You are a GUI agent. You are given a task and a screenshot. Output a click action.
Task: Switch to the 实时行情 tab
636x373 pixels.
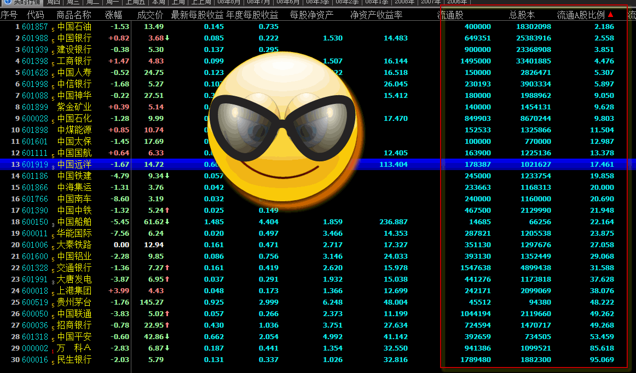click(23, 2)
